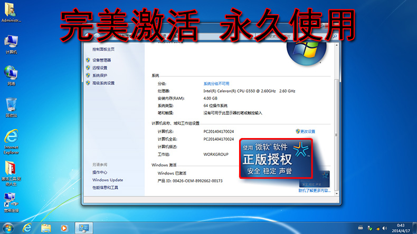Click the Windows Start orb

coord(8,228)
